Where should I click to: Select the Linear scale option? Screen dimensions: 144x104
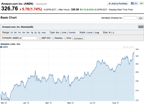(89, 32)
